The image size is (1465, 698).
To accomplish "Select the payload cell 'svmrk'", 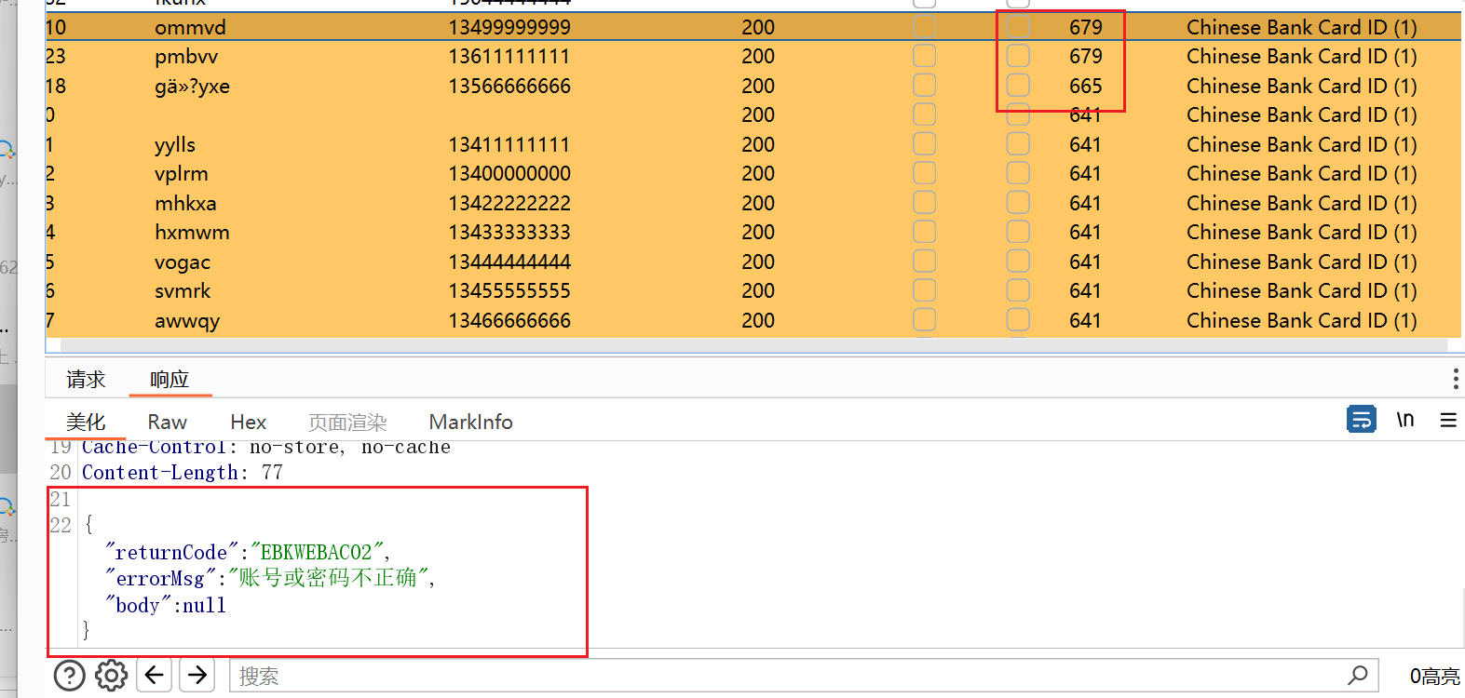I will tap(183, 291).
